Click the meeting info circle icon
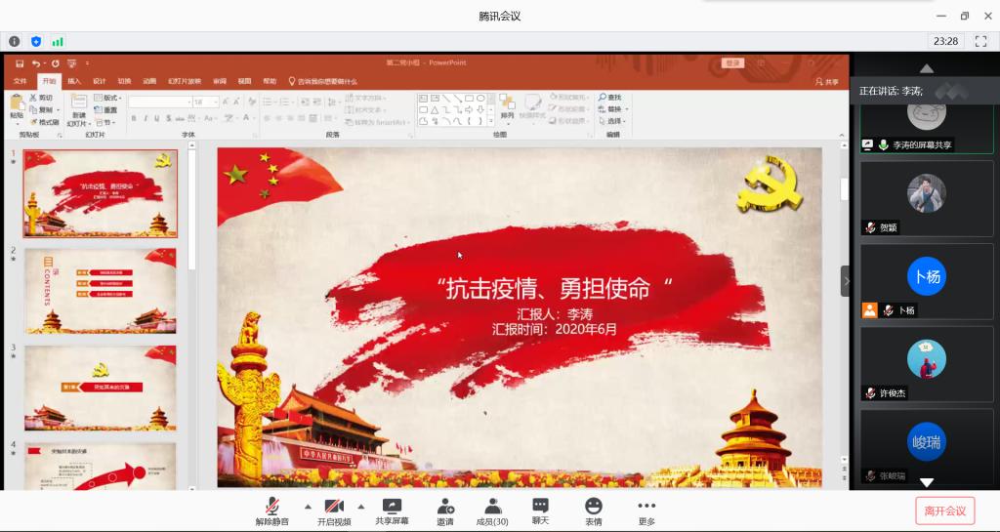Screen dimensions: 1000x532 point(15,41)
